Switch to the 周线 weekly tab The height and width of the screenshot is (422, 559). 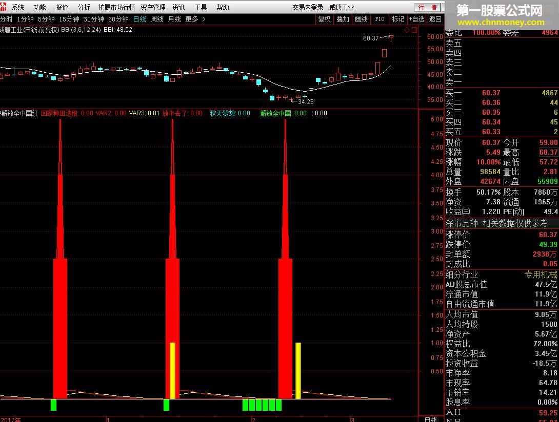tap(157, 19)
